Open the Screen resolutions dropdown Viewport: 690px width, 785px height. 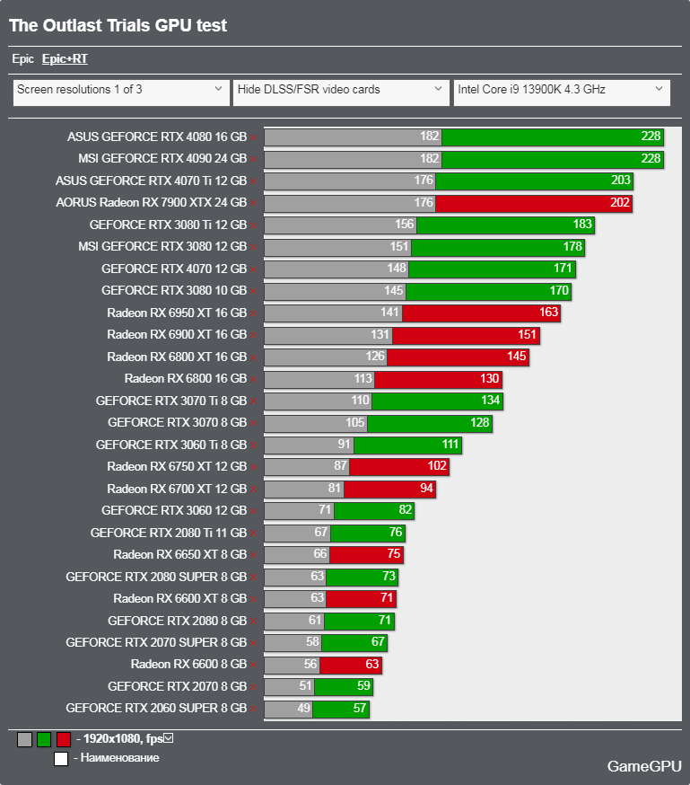point(121,93)
